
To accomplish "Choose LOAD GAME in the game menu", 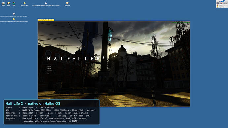I will (x=49, y=69).
